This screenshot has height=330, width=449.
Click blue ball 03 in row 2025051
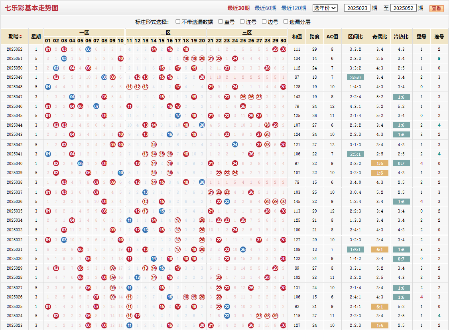point(64,59)
